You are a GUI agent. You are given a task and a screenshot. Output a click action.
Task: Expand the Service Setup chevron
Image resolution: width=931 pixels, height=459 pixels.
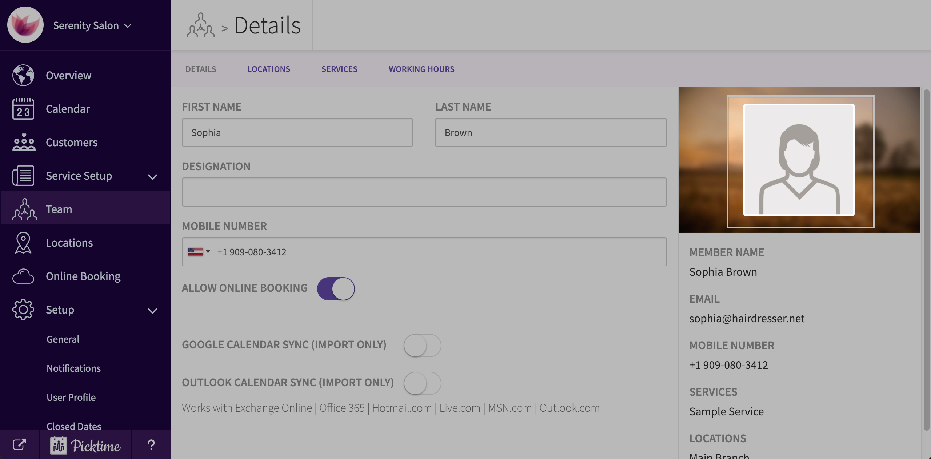(x=153, y=177)
